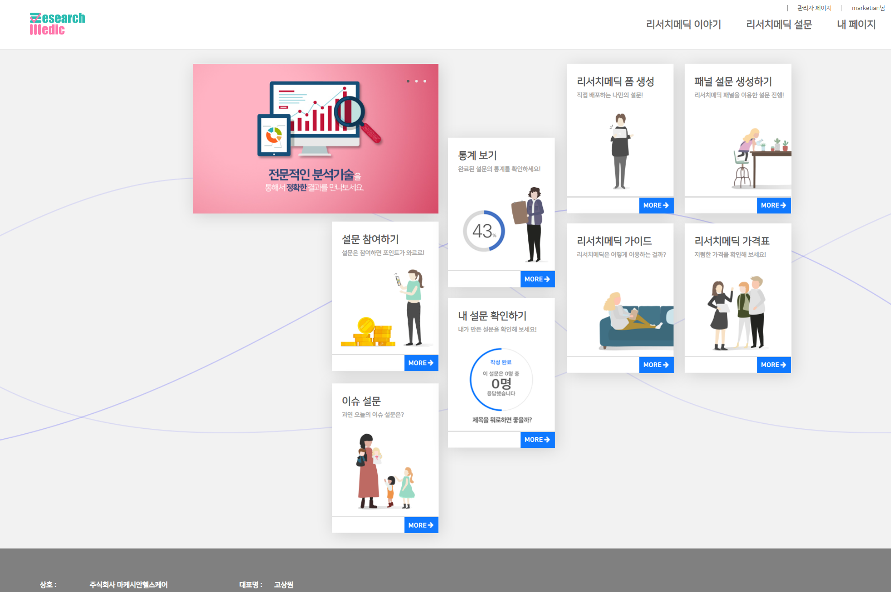
Task: Click MORE on 패널 설문 생성하기 card
Action: (x=774, y=205)
